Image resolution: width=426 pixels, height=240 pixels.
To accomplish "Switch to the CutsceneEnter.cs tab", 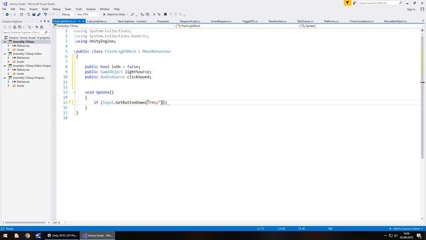I will click(97, 21).
